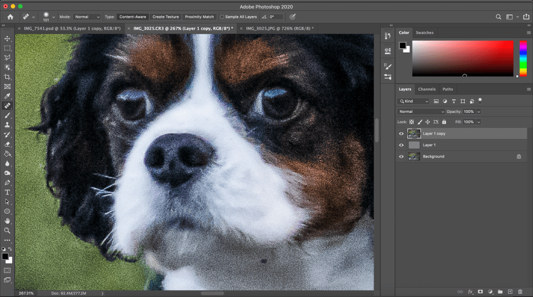Toggle visibility of the Background layer

click(401, 157)
